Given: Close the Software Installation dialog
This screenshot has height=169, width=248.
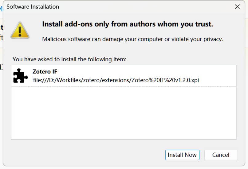Looking at the screenshot, I should 237,7.
